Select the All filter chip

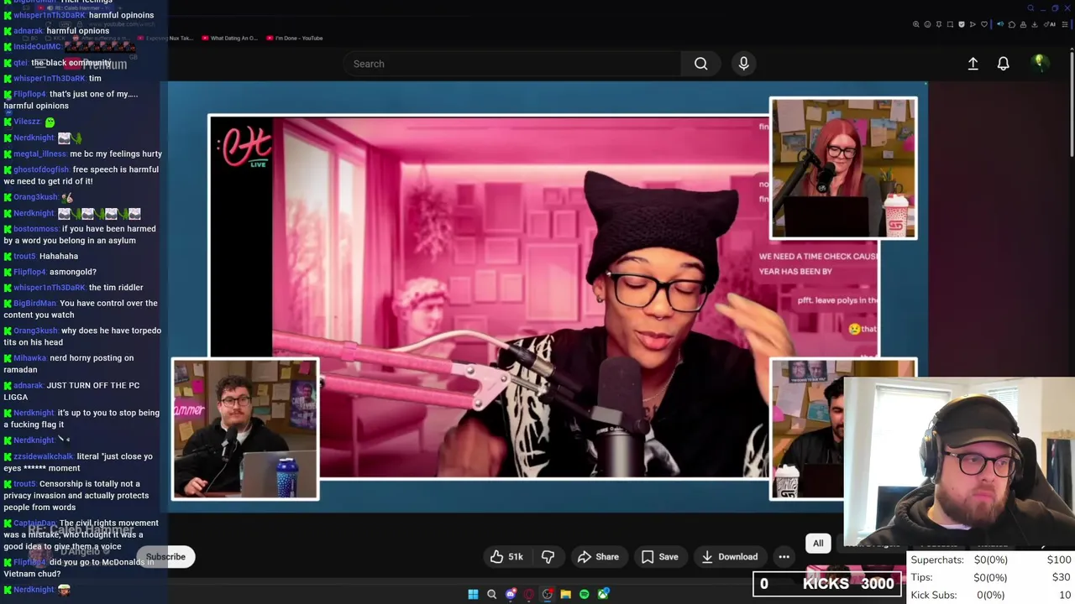pos(818,543)
